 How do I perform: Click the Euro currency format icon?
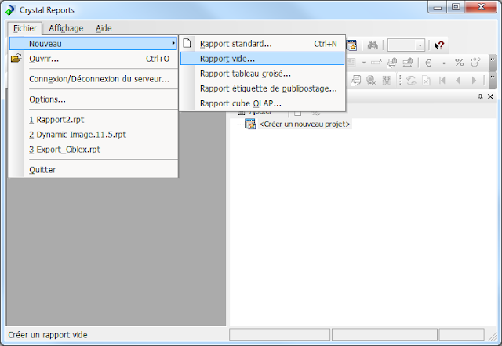pyautogui.click(x=428, y=63)
